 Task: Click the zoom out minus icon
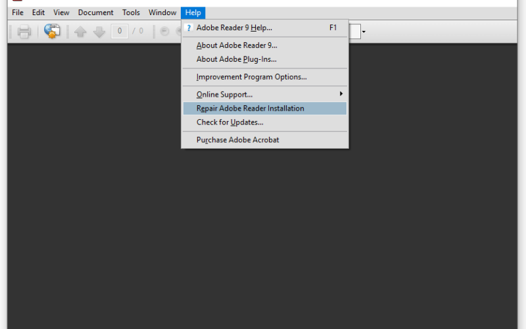click(165, 31)
